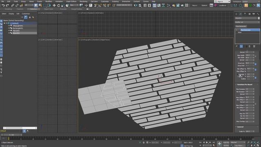Viewport: 261px width, 147px height.
Task: Choose the Select and Rotate tool
Action: point(58,5)
